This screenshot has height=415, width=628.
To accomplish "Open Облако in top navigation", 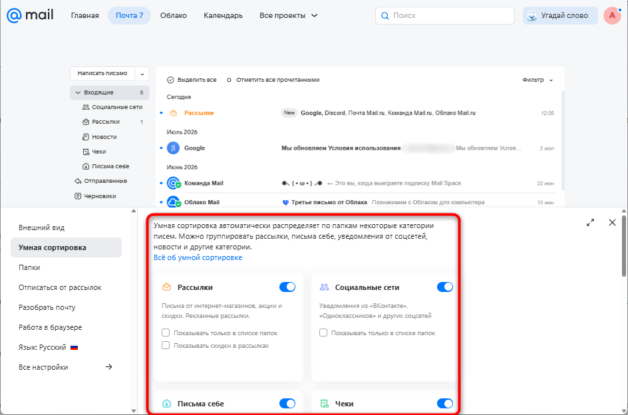I will point(174,15).
